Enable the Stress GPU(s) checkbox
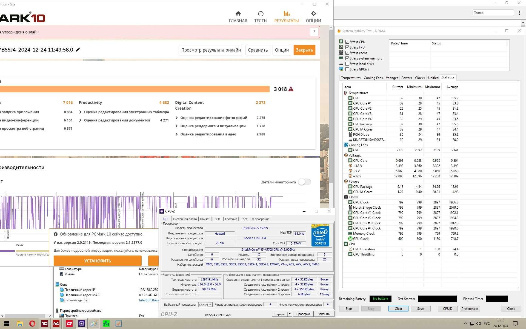Screen dimensions: 526x329 [x=347, y=69]
